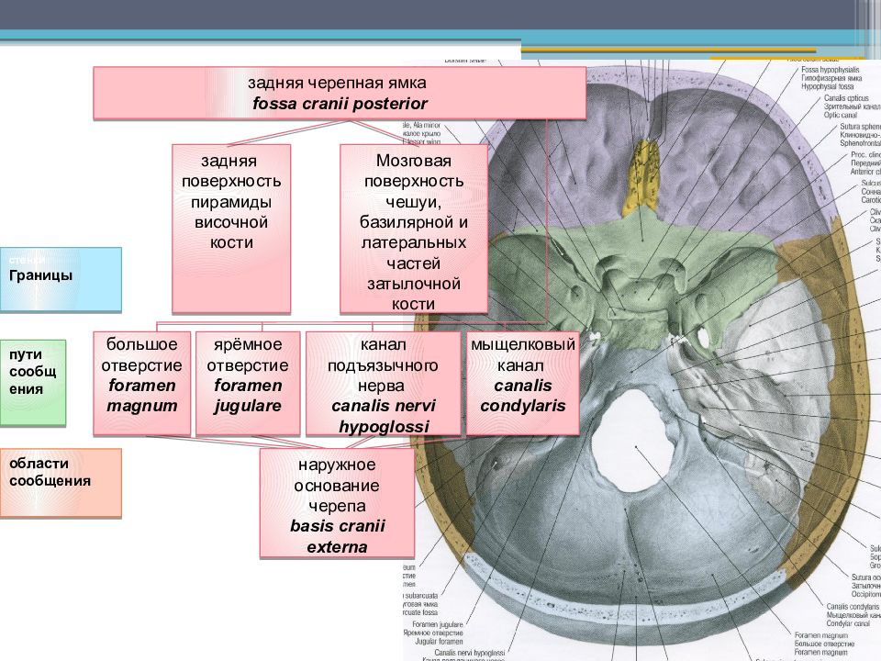Image resolution: width=881 pixels, height=661 pixels.
Task: Select the pink 'мыщелковый канал canalis condylaris' box
Action: [522, 383]
